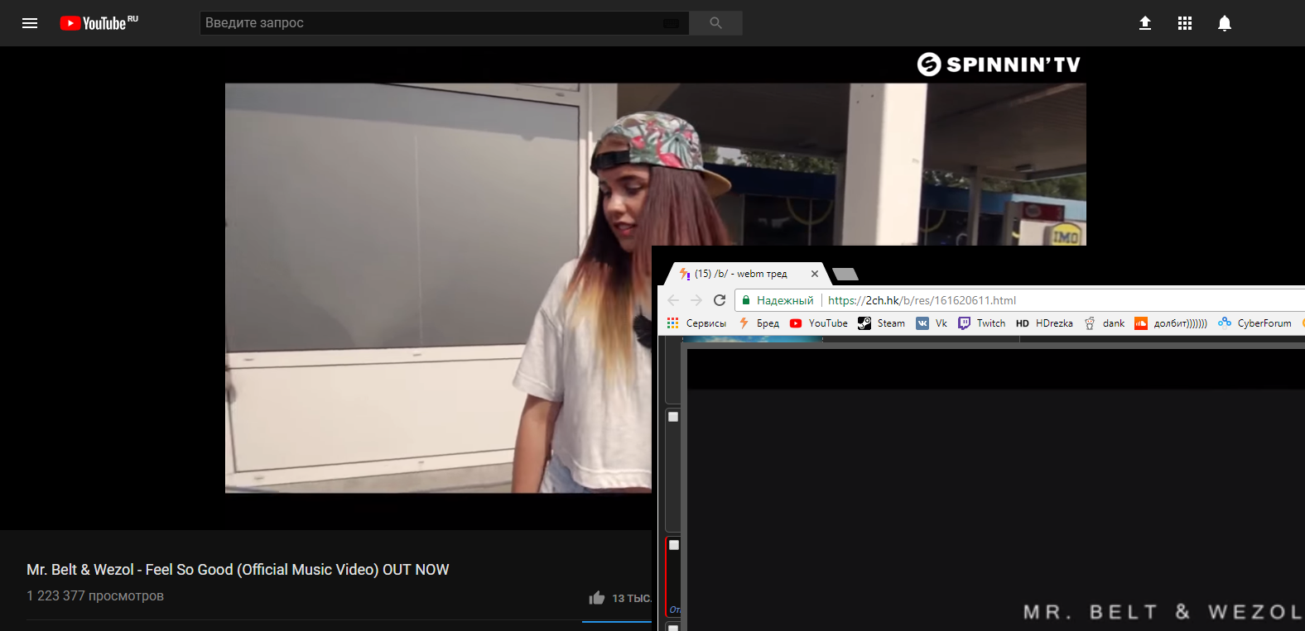This screenshot has width=1305, height=631.
Task: Open the CyberForum bookmark
Action: pyautogui.click(x=1254, y=323)
